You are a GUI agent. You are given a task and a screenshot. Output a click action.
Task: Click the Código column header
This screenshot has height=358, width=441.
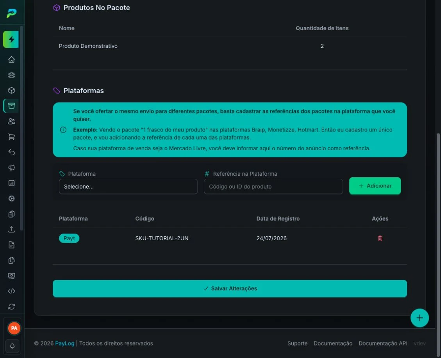(145, 219)
